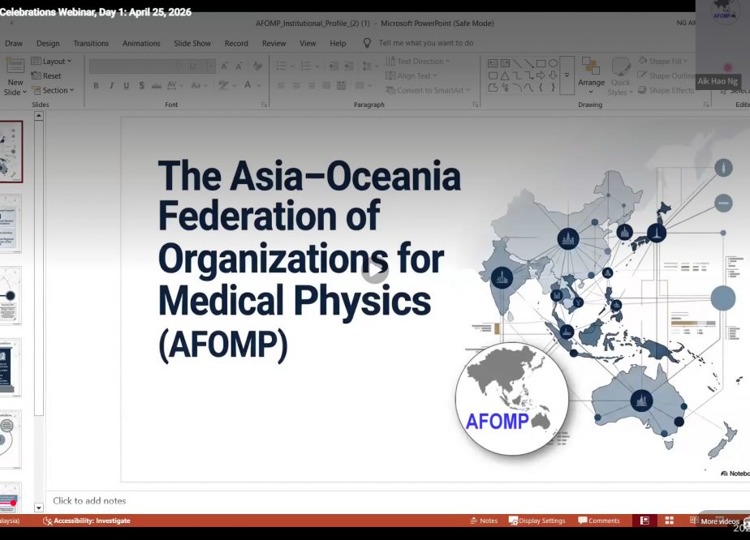Expand the Layout dropdown

click(51, 62)
